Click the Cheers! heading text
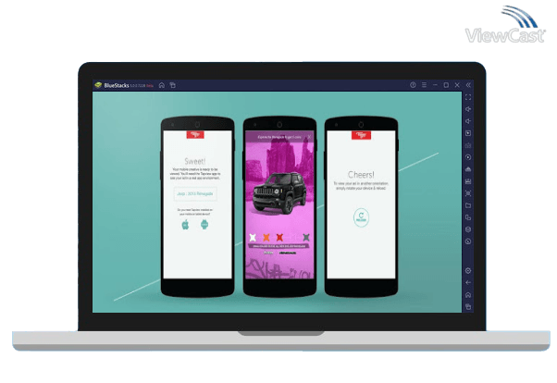This screenshot has width=557, height=383. point(361,175)
